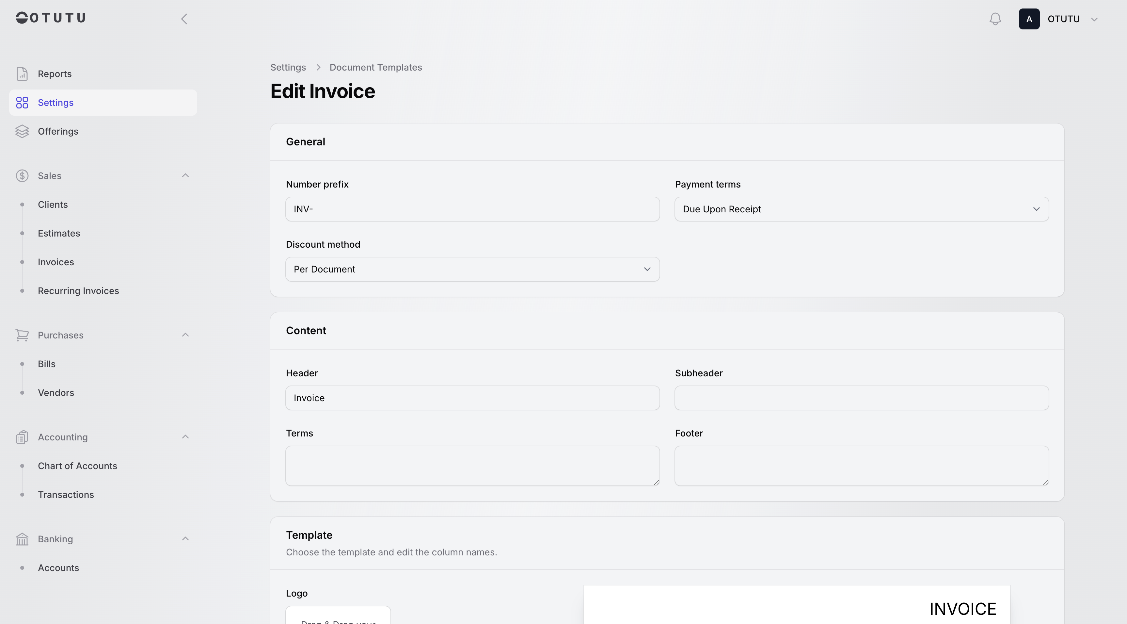This screenshot has height=624, width=1127.
Task: Collapse the Purchases section chevron
Action: pos(185,335)
